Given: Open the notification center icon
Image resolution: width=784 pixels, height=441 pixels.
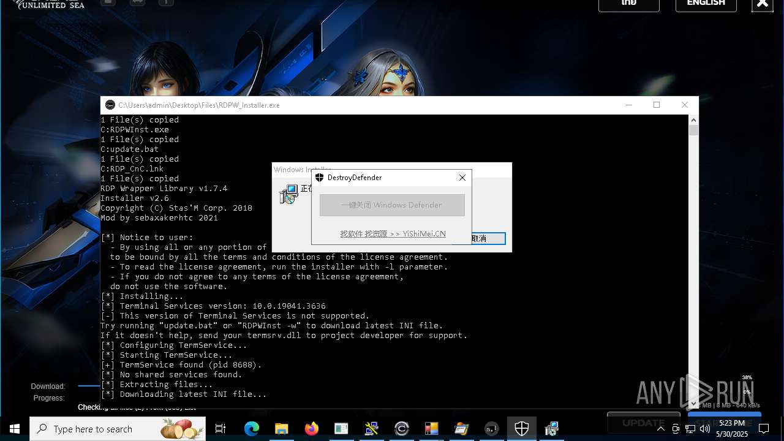Looking at the screenshot, I should click(763, 429).
